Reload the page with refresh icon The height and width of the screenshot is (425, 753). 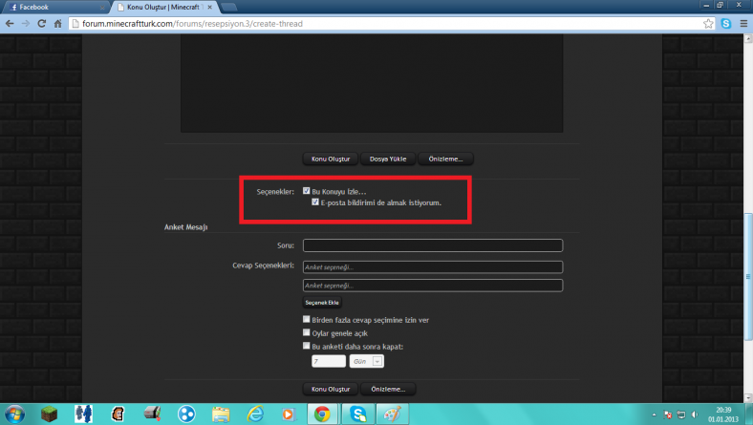(42, 24)
